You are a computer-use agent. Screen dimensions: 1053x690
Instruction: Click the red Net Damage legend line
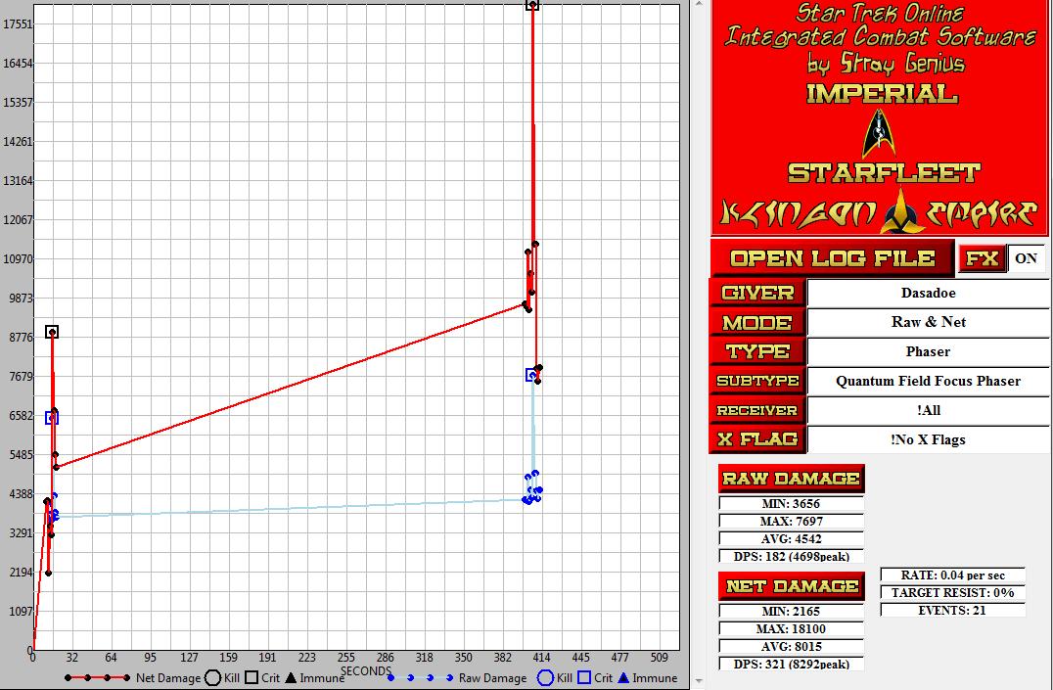[98, 678]
